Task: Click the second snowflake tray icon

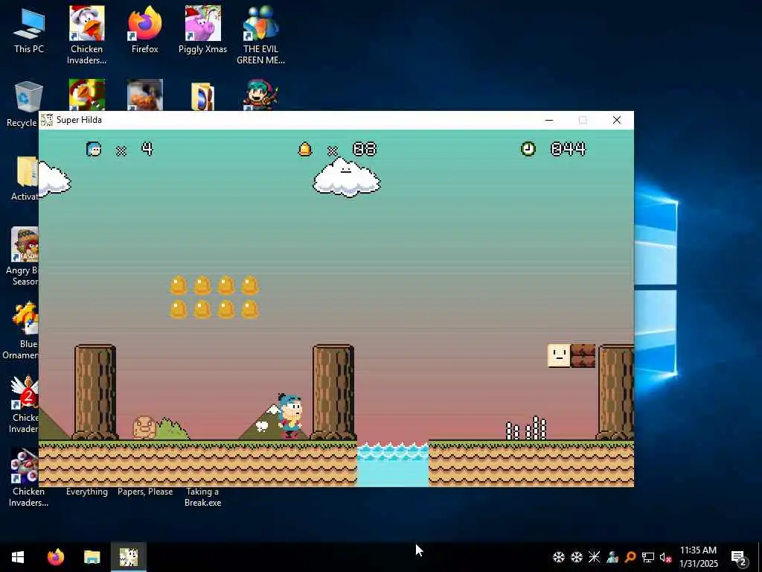Action: (x=577, y=557)
